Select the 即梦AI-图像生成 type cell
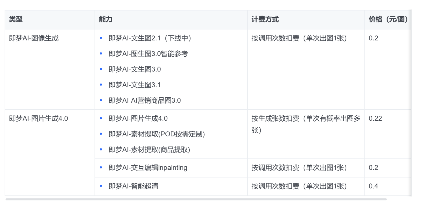 [34, 38]
